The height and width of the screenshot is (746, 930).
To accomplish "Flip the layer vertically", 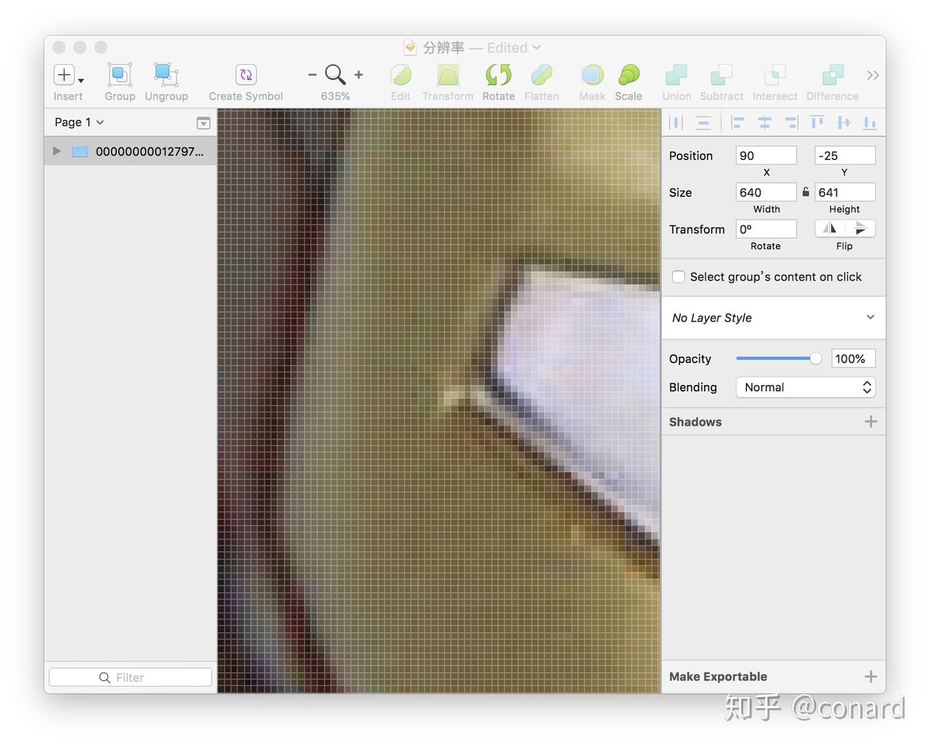I will (x=860, y=229).
